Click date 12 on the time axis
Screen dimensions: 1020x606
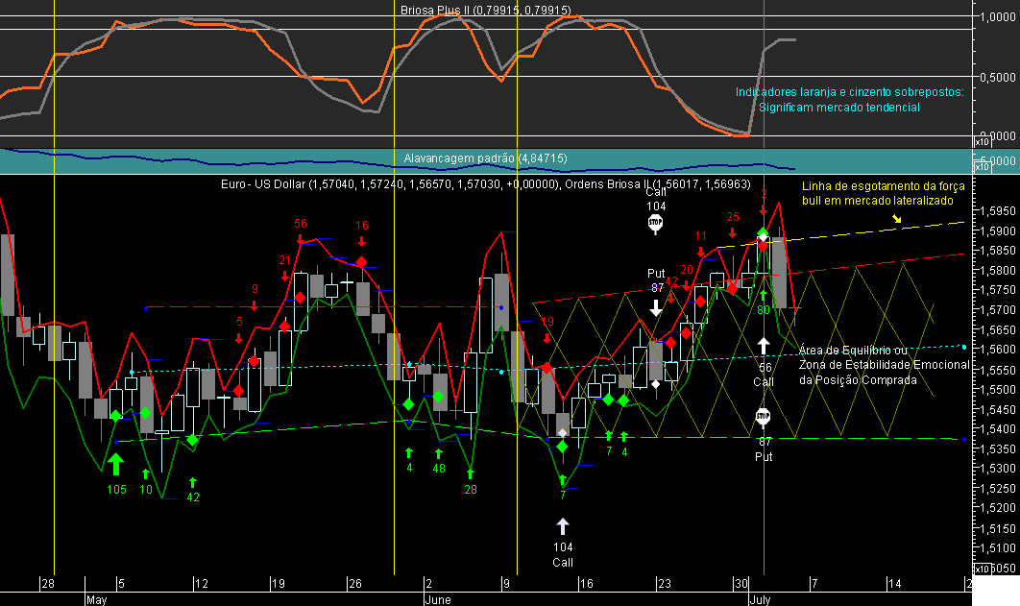(202, 583)
